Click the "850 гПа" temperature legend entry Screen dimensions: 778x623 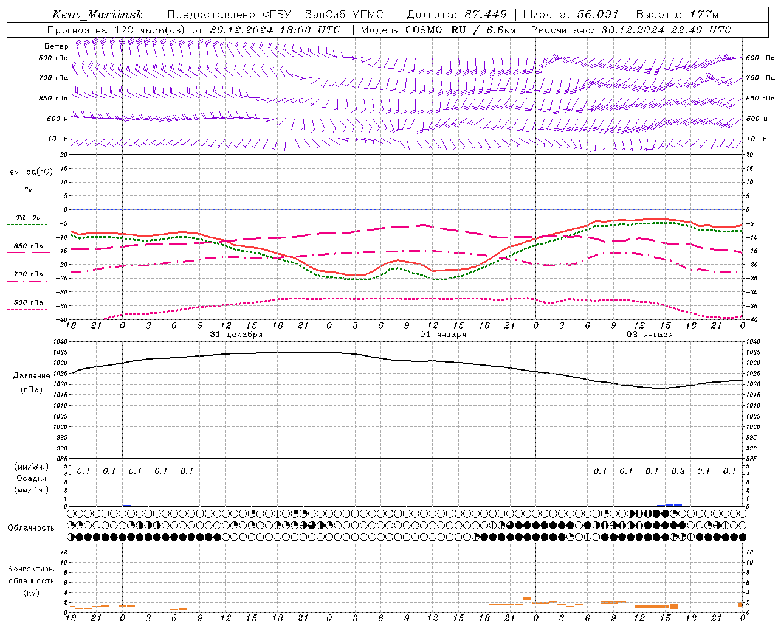pyautogui.click(x=29, y=246)
